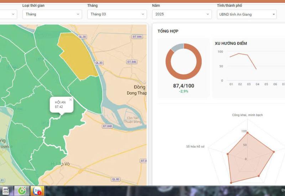
Task: Click the upper ĐT.846 road marker
Action: click(x=137, y=37)
